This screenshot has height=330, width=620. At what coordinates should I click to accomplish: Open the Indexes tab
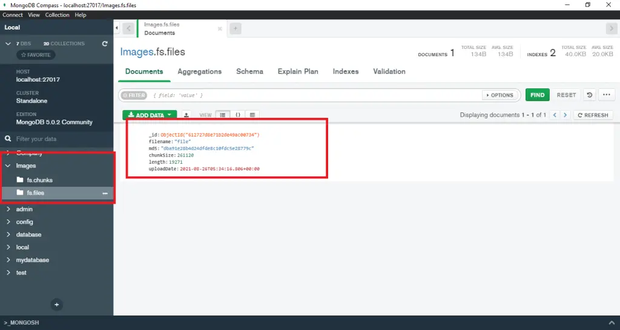[x=346, y=71]
